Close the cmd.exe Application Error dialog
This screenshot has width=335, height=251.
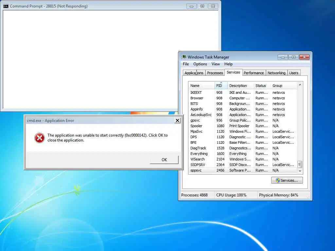click(177, 121)
